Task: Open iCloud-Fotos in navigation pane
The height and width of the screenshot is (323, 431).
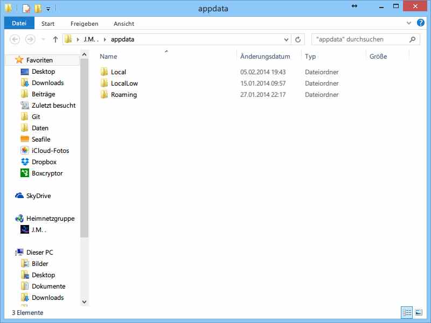Action: (50, 151)
